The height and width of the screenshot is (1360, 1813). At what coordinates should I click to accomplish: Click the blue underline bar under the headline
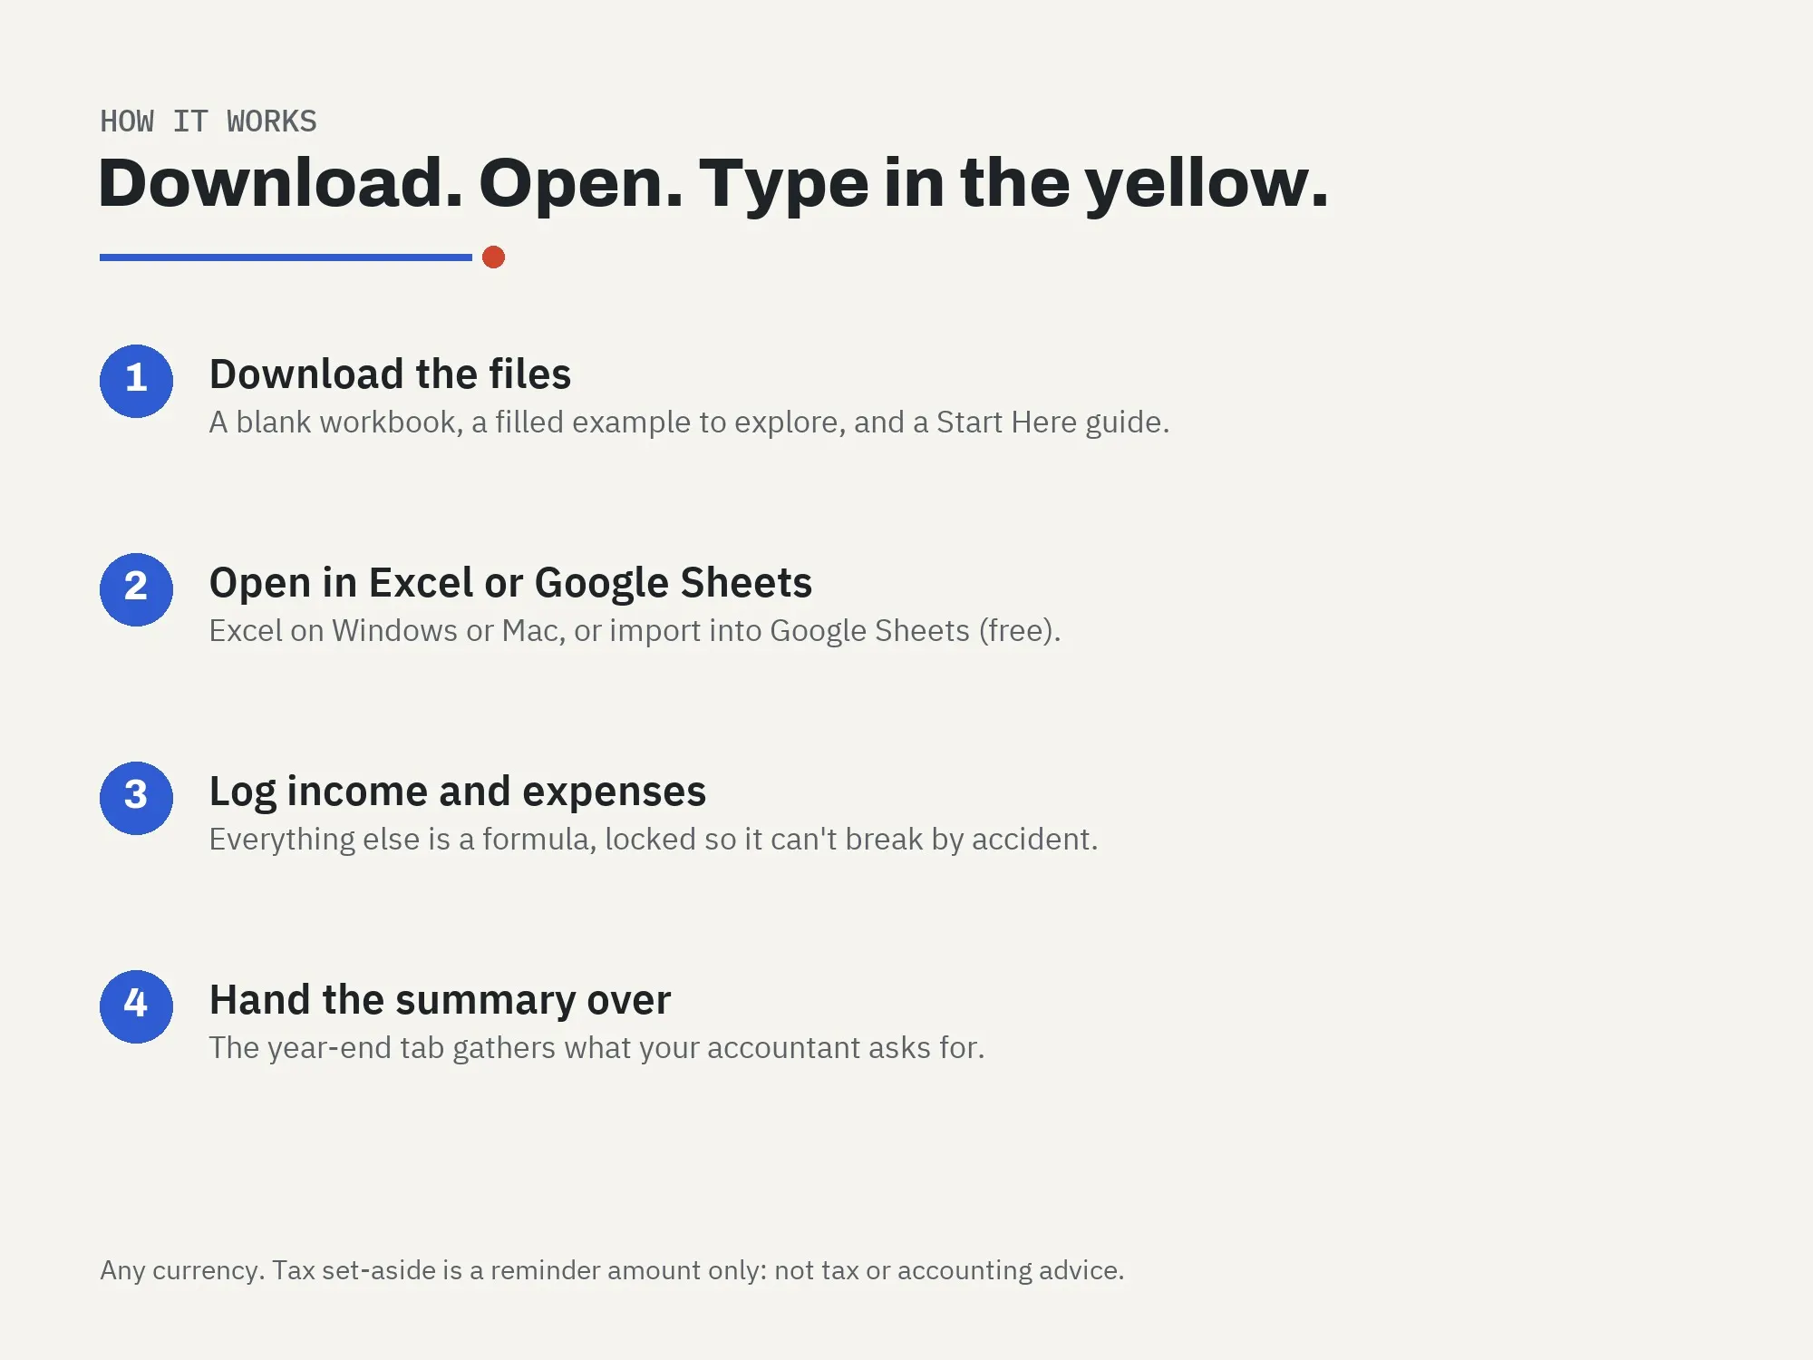point(286,257)
